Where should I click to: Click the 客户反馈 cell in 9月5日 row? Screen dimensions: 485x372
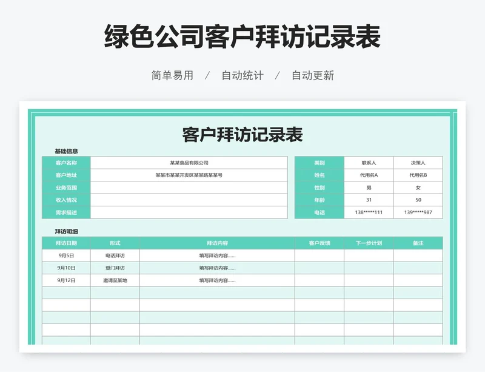[x=319, y=255]
